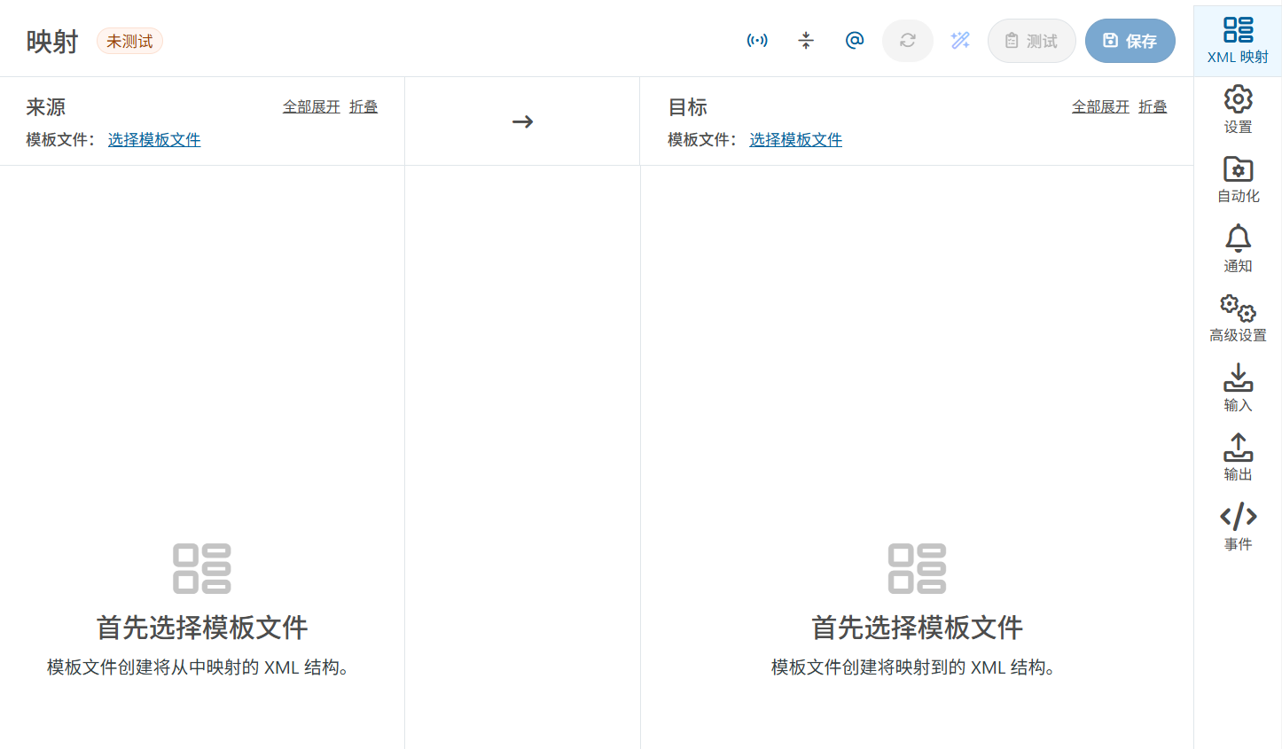The height and width of the screenshot is (749, 1282).
Task: Show the 事件 events code section
Action: [x=1238, y=527]
